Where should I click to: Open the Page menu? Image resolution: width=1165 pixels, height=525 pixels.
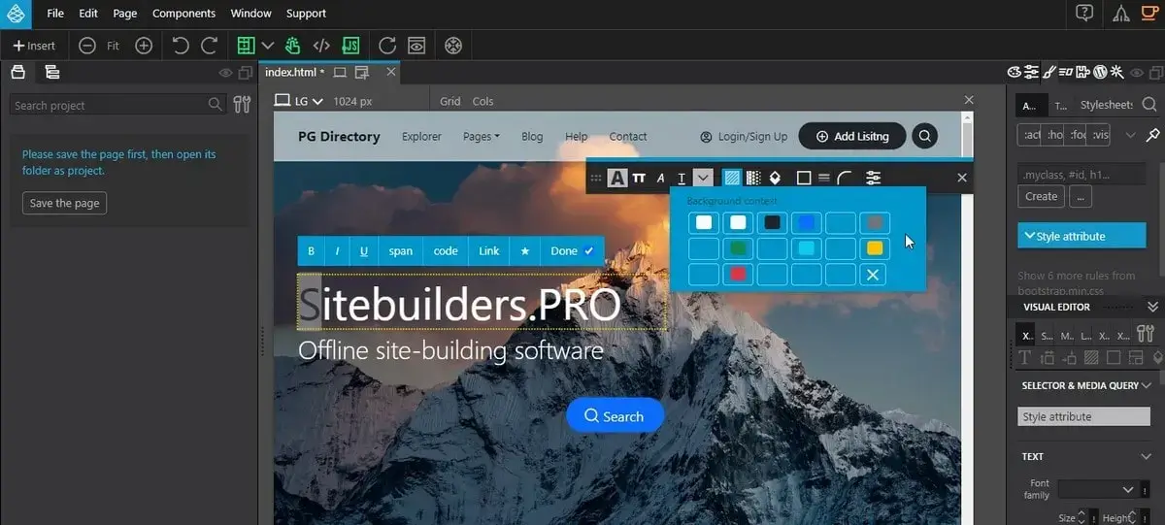point(125,14)
